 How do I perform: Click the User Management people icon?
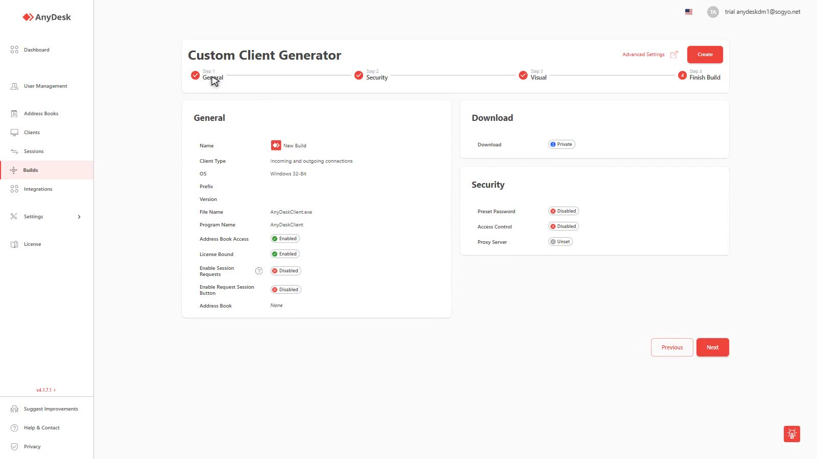click(14, 86)
